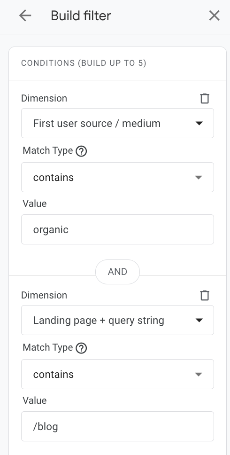Expand the match type dropdown above the /blog value
This screenshot has width=230, height=455.
pyautogui.click(x=118, y=374)
